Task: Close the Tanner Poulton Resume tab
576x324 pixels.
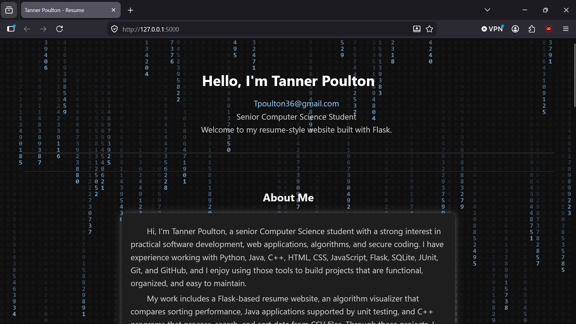Action: (114, 10)
